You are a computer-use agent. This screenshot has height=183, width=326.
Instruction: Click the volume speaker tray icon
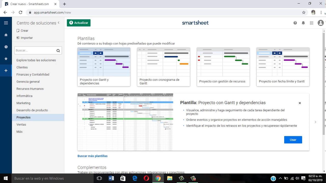tap(297, 178)
